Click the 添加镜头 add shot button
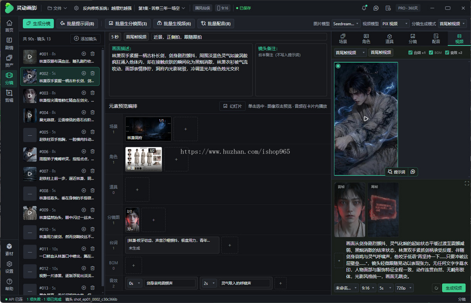Viewport: 471px width, 303px height. (86, 39)
